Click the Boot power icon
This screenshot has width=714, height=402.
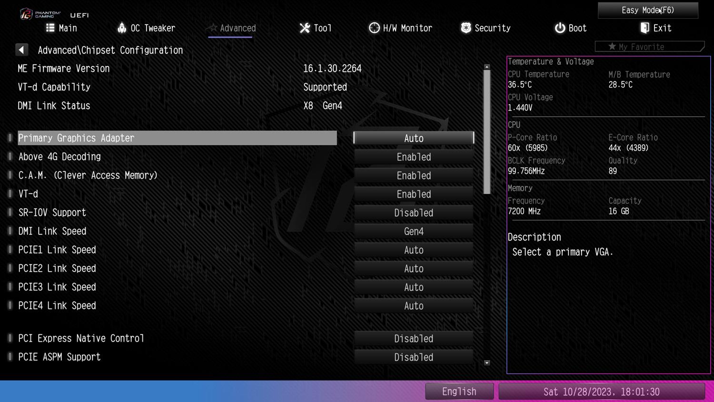(x=560, y=28)
